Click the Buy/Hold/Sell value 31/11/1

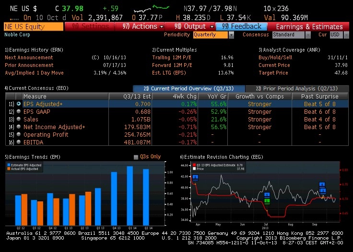pyautogui.click(x=338, y=57)
